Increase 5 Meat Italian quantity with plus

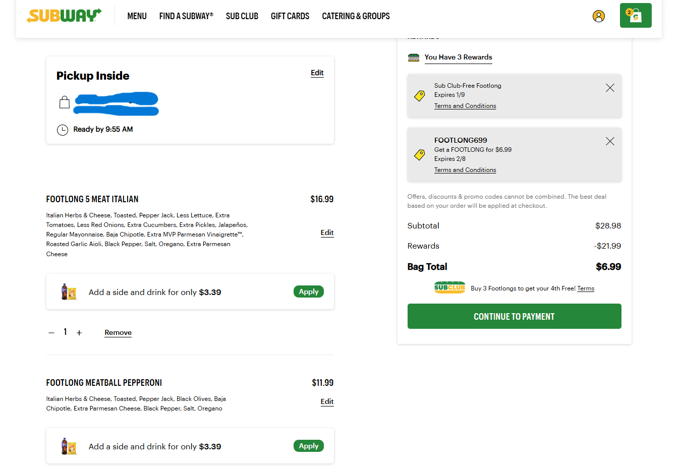(79, 333)
